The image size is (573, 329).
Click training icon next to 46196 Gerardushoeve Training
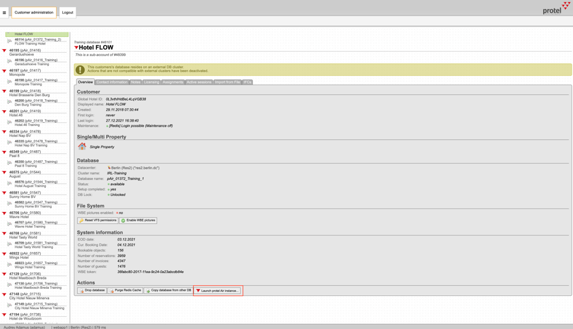coord(10,61)
